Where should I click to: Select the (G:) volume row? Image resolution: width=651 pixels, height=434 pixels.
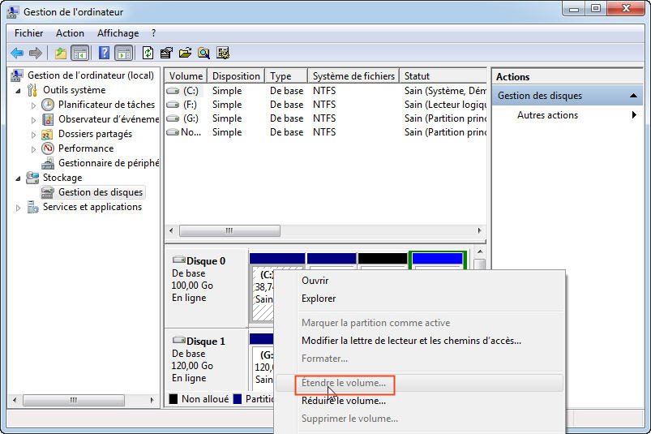325,118
